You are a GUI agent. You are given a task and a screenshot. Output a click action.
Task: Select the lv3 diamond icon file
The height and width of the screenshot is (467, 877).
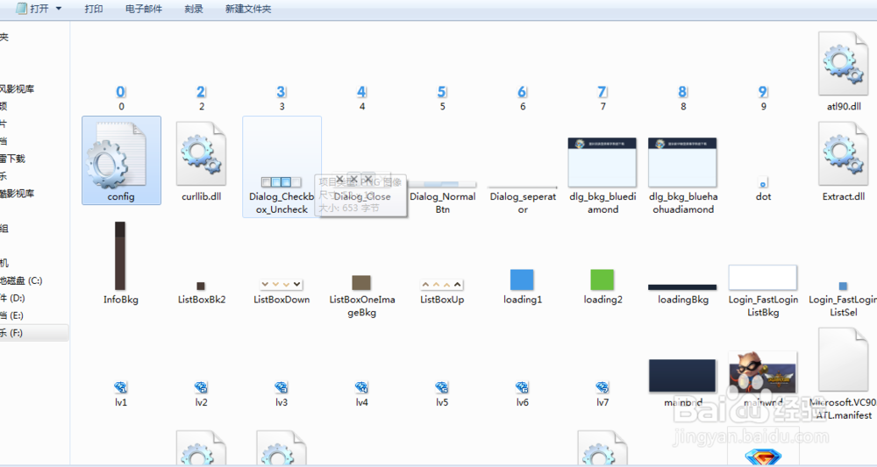[282, 387]
